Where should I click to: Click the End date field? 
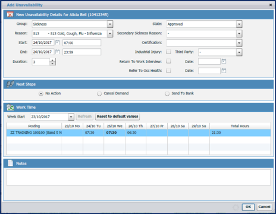(43, 52)
